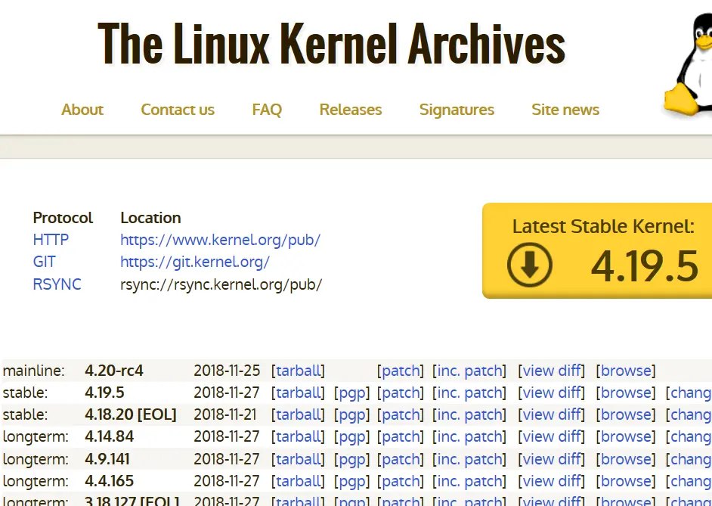Screen dimensions: 712x506
Task: Open patch for 4.18.20 [EOL]
Action: [401, 415]
